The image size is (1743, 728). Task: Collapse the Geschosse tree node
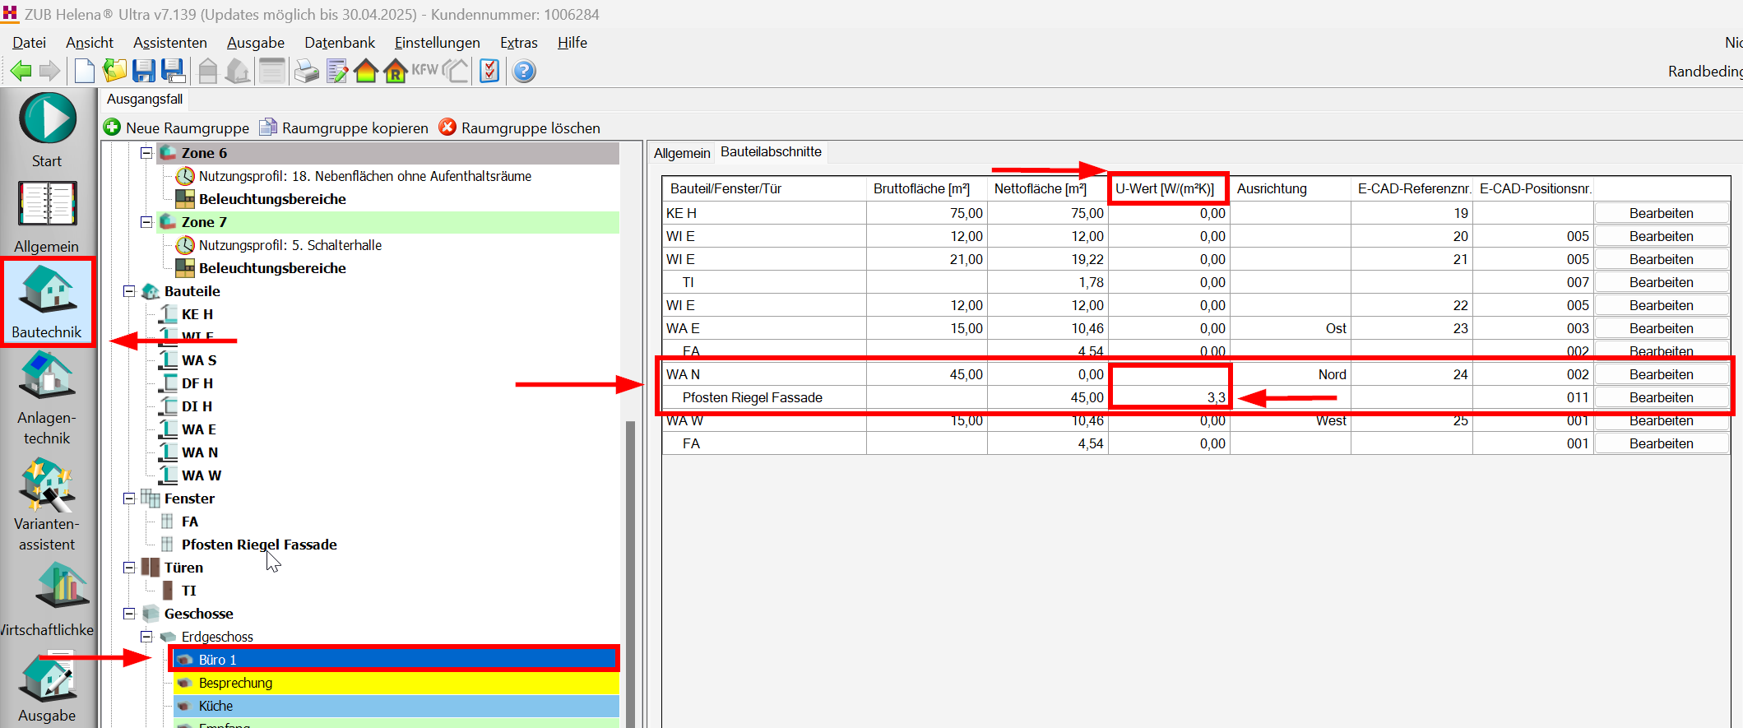coord(129,614)
